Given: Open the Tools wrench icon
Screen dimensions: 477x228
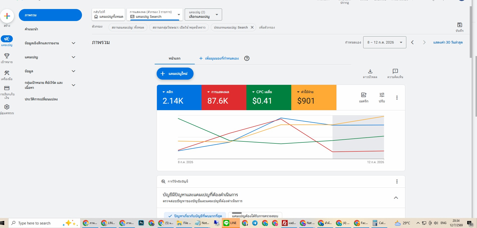Looking at the screenshot, I should tap(7, 73).
